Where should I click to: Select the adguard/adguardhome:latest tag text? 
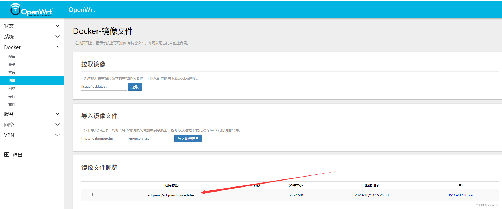pyautogui.click(x=171, y=195)
